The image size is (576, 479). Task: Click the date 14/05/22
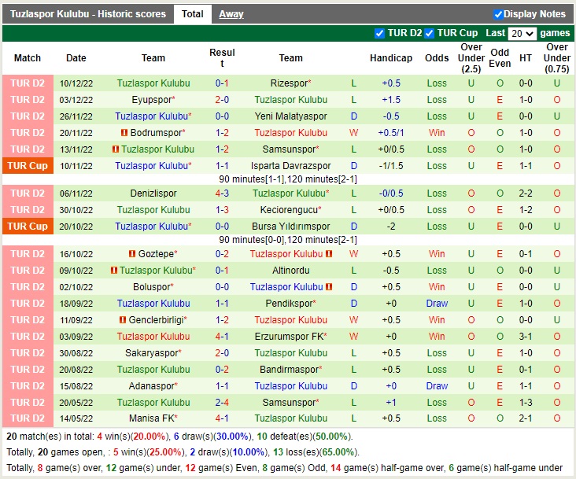pos(76,418)
